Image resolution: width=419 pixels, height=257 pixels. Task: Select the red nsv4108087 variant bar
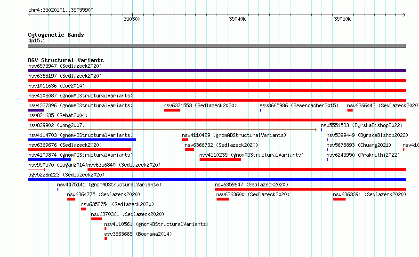(217, 100)
